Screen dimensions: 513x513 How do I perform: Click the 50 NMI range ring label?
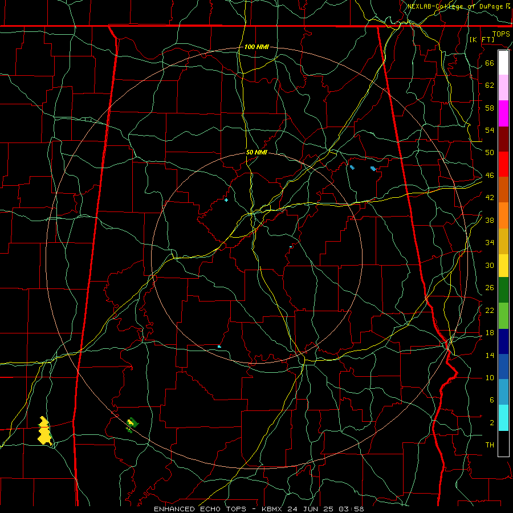click(256, 152)
